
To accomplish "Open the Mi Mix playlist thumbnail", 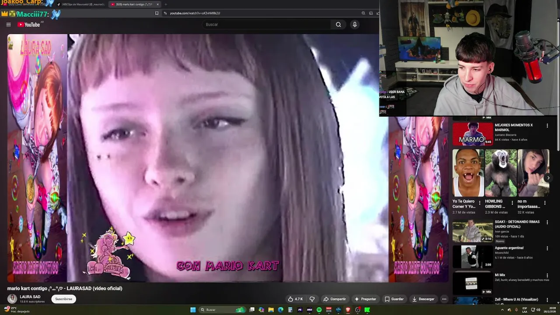I will point(472,283).
